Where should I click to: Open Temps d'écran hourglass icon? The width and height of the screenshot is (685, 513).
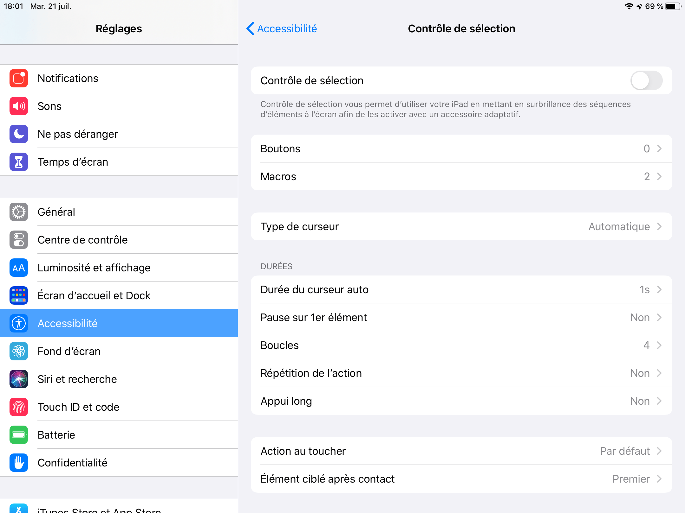(19, 162)
